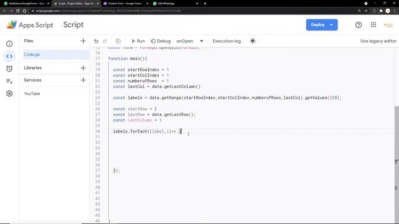Place cursor on empty line 33
The image size is (399, 224).
pyautogui.click(x=252, y=148)
